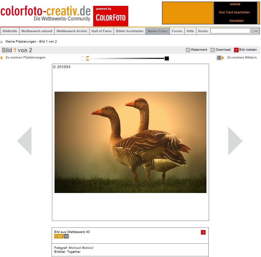Select the white background swatch
This screenshot has width=261, height=257.
[84, 58]
